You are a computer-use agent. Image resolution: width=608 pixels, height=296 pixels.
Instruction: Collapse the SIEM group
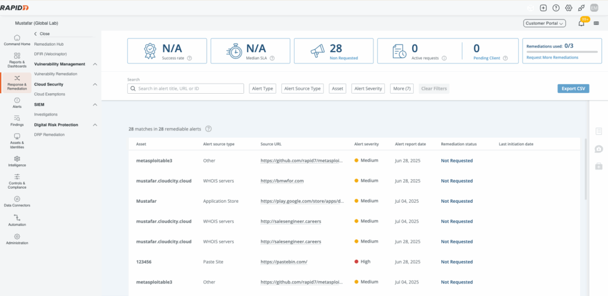(x=95, y=104)
